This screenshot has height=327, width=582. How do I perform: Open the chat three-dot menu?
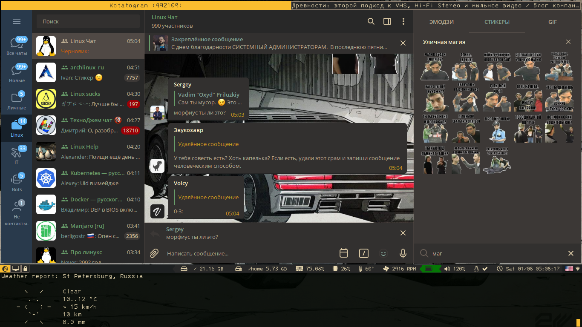coord(403,21)
